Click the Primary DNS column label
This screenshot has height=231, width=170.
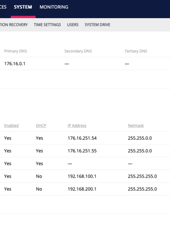(16, 51)
